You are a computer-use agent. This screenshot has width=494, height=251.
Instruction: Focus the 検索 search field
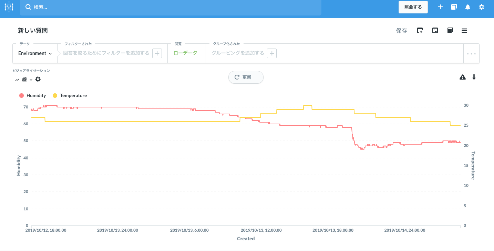pos(171,7)
